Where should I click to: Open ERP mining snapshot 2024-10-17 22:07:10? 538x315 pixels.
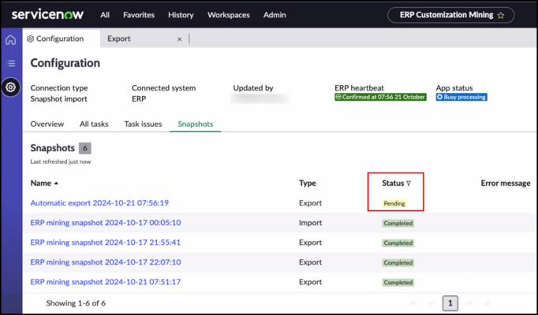click(x=106, y=262)
